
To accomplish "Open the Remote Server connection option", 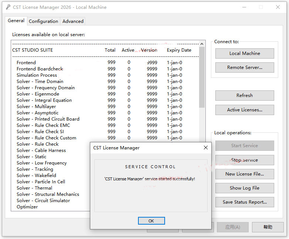I will tap(245, 67).
